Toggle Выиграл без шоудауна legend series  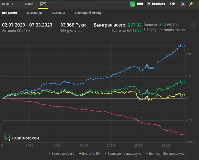coord(165,154)
